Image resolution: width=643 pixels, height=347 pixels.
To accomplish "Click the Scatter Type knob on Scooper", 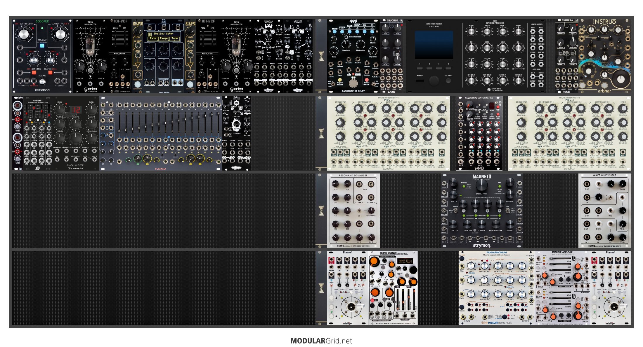I will click(60, 34).
